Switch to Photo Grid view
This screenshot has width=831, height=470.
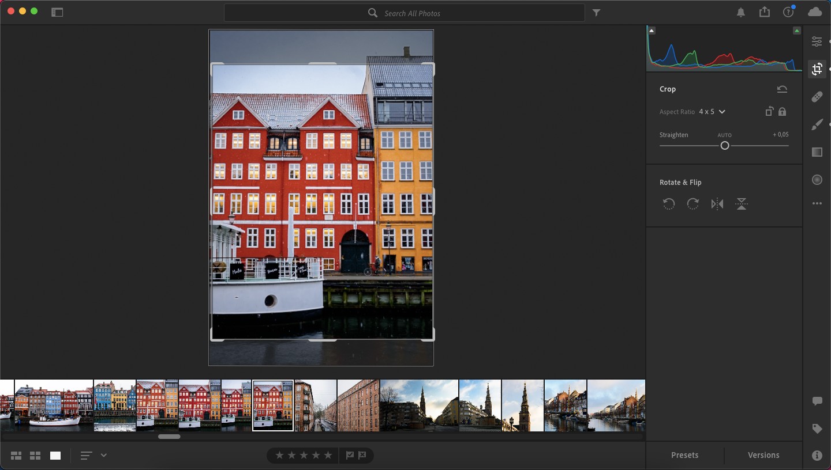click(16, 456)
